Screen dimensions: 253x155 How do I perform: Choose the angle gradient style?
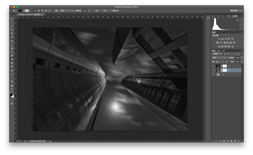pos(42,11)
